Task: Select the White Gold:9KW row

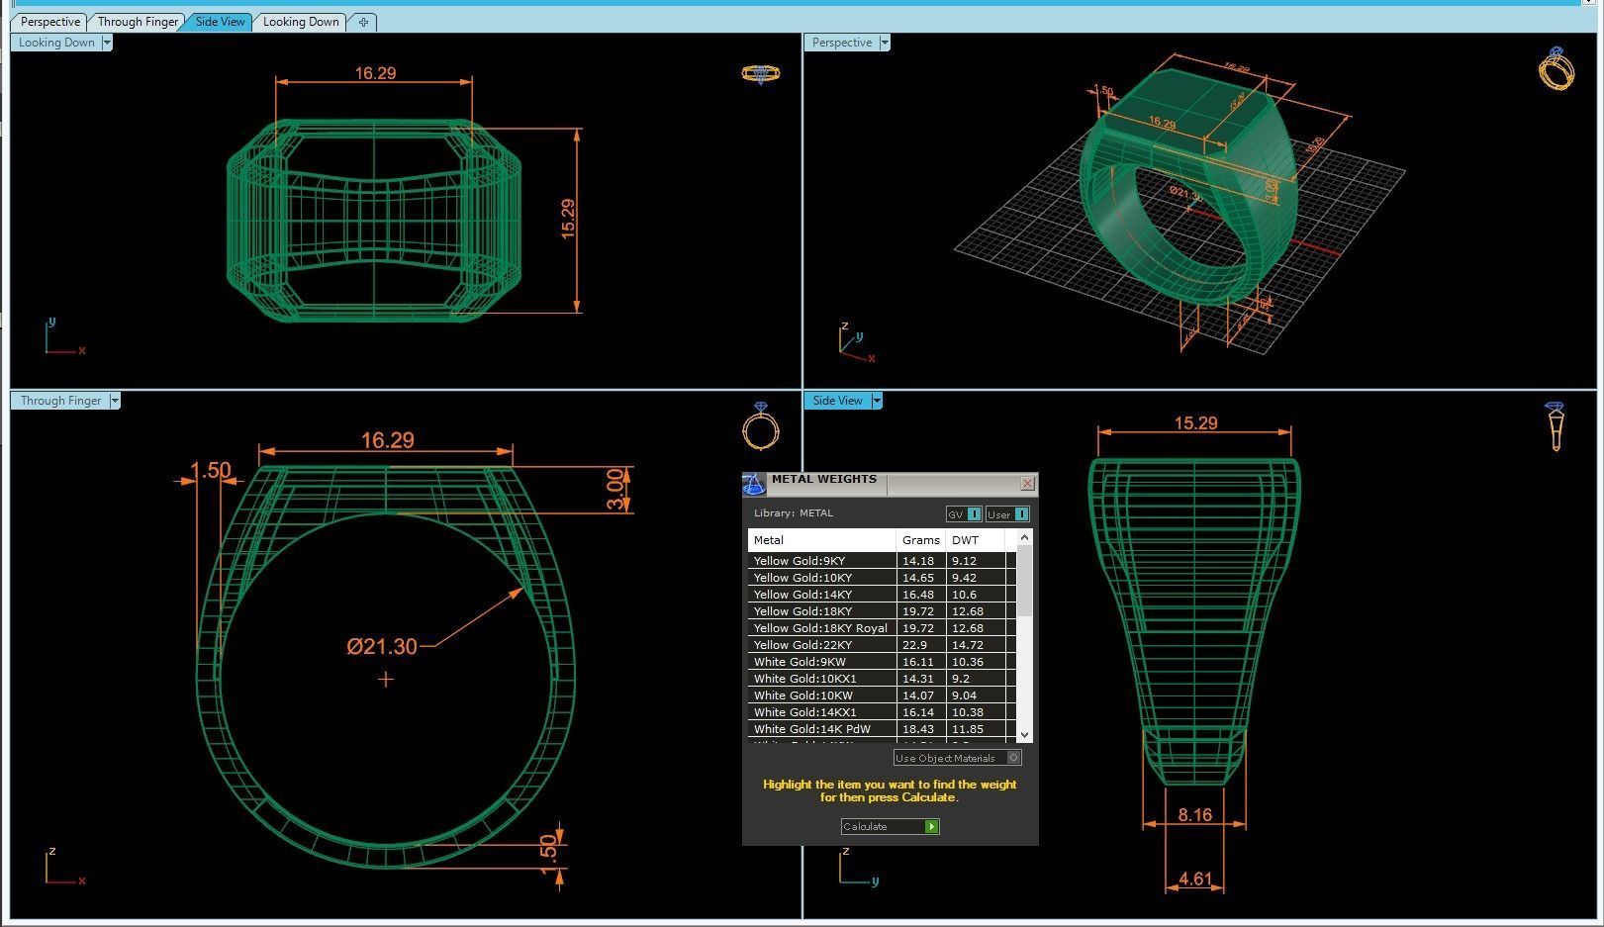Action: (883, 662)
